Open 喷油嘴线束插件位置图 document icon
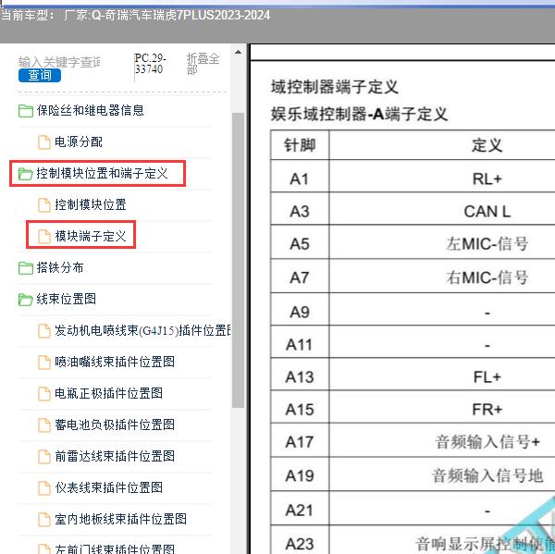Image resolution: width=555 pixels, height=554 pixels. point(43,363)
